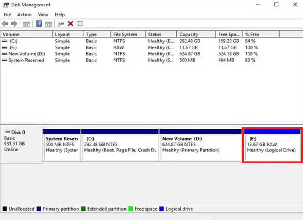
Task: Sort by the File System column header
Action: [x=125, y=34]
